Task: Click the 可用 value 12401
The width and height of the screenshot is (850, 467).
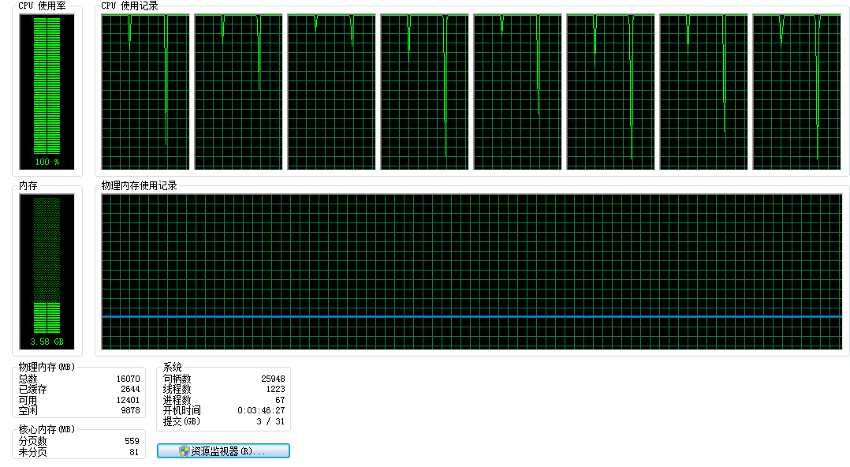Action: pyautogui.click(x=128, y=400)
